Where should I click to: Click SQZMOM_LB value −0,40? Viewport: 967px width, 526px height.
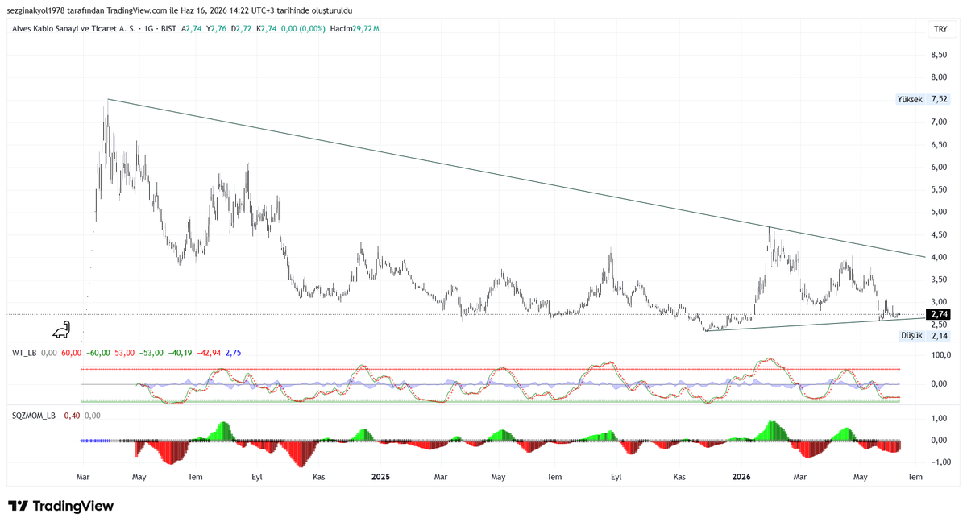coord(71,416)
